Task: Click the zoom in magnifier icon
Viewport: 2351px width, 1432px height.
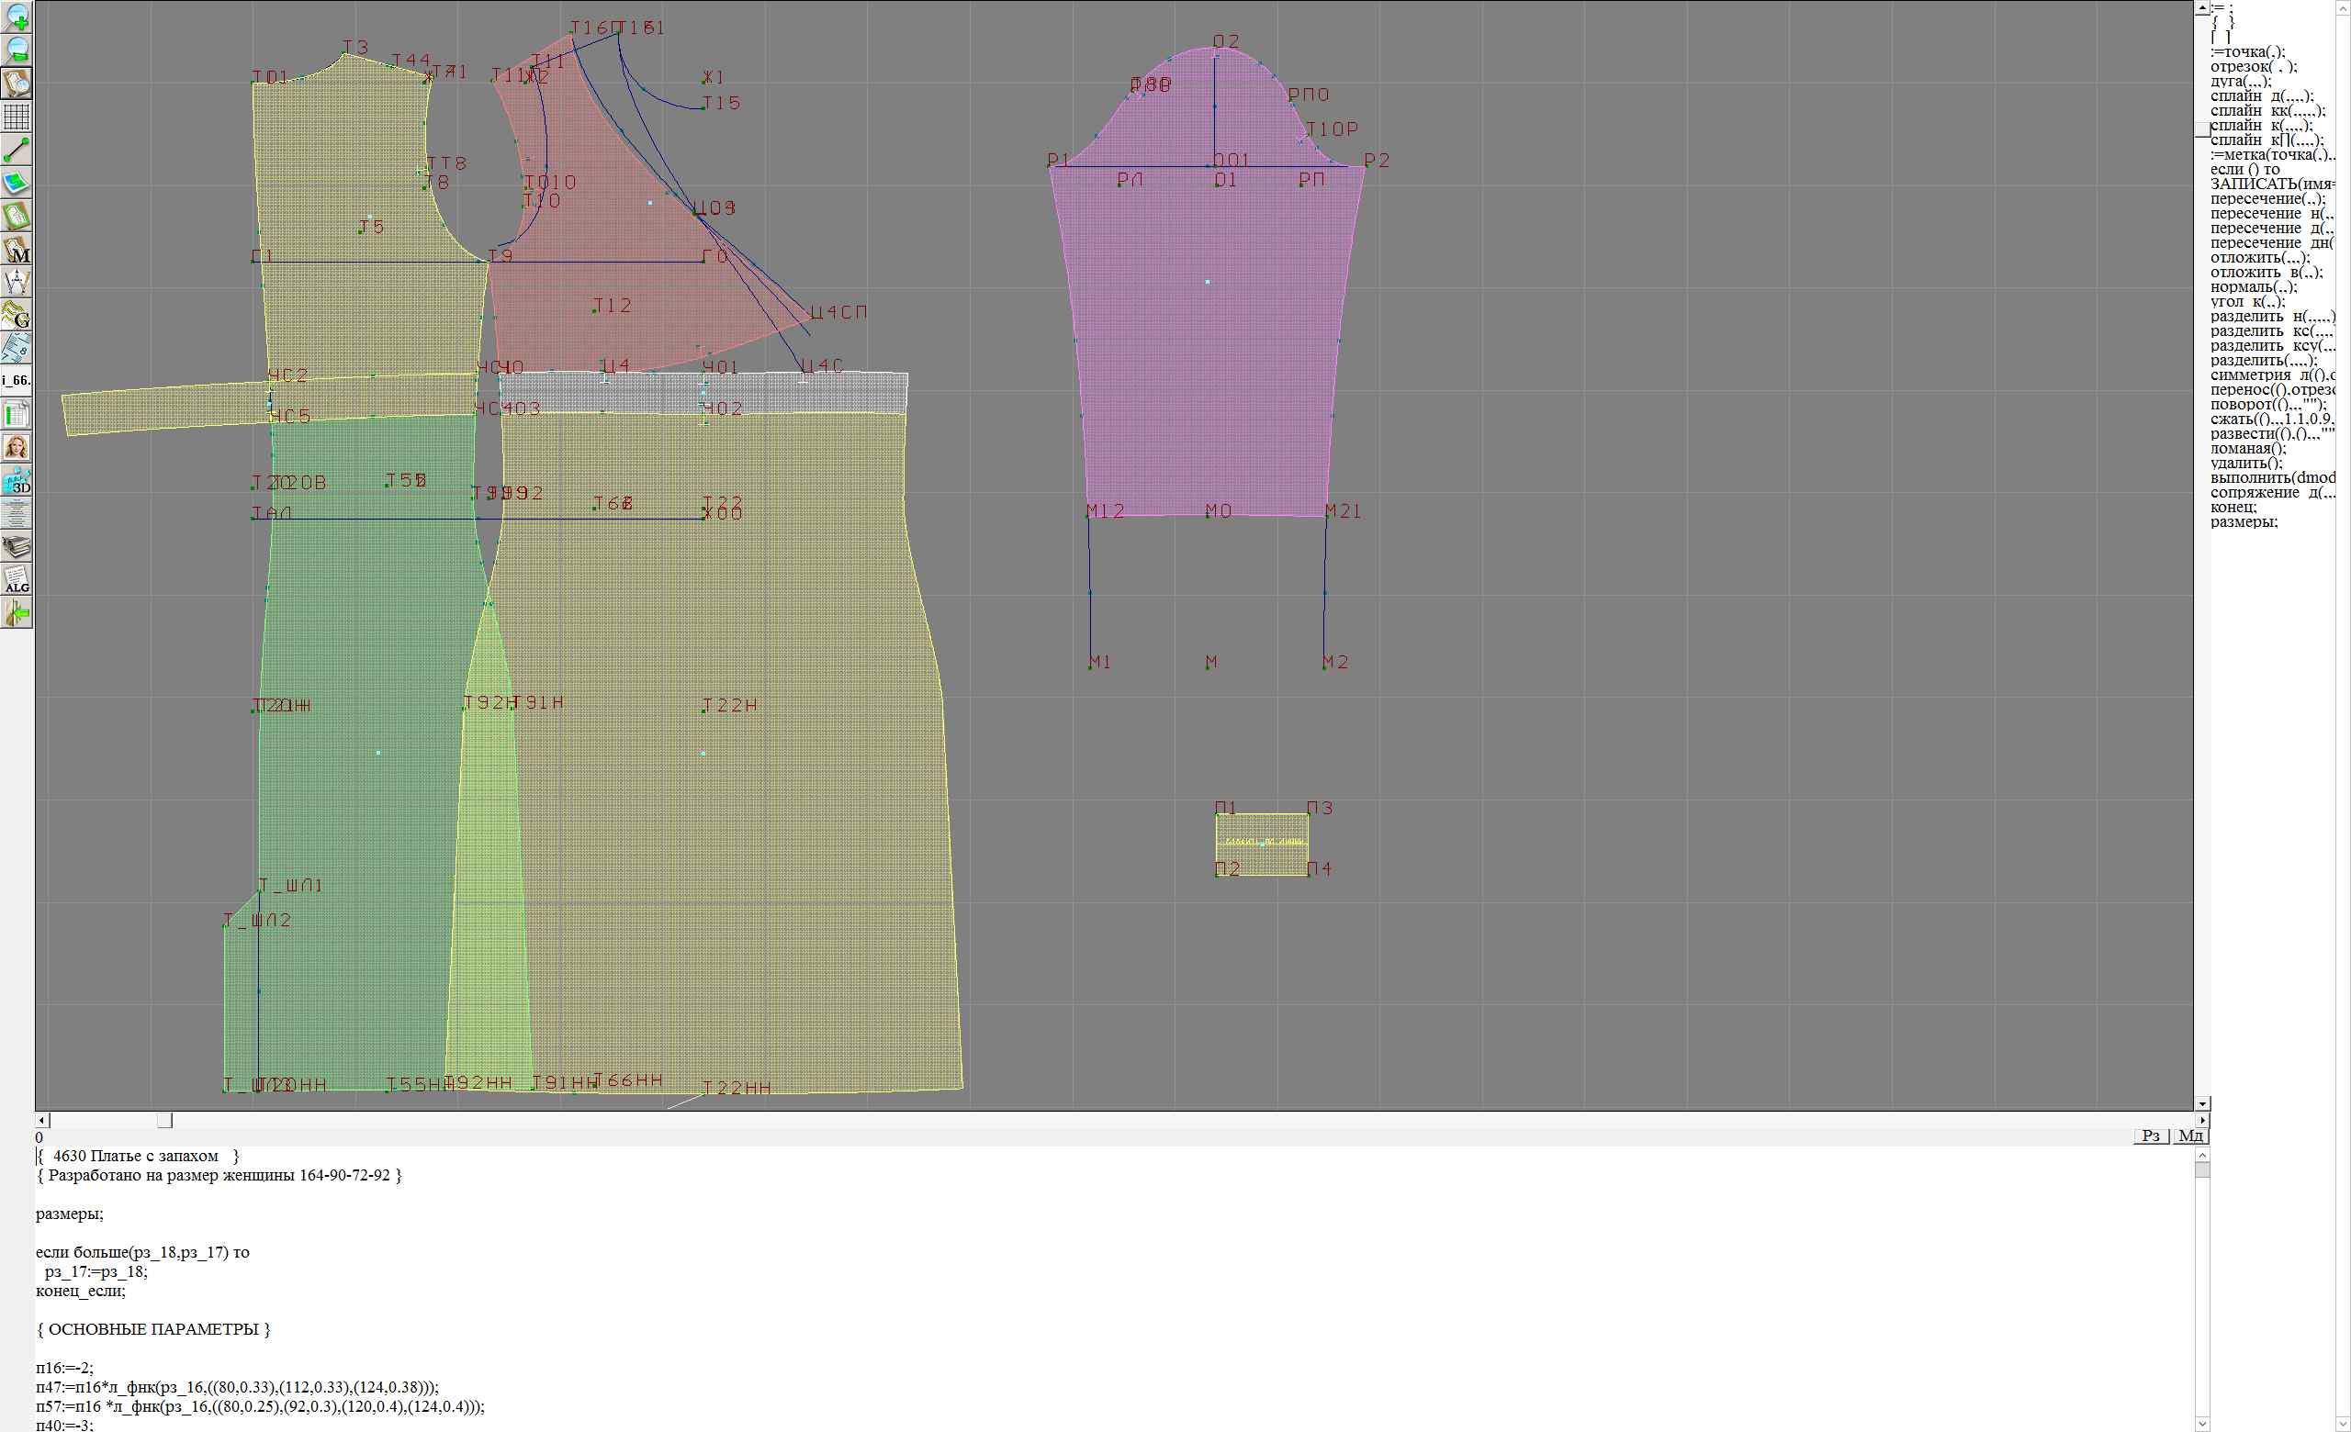Action: 17,17
